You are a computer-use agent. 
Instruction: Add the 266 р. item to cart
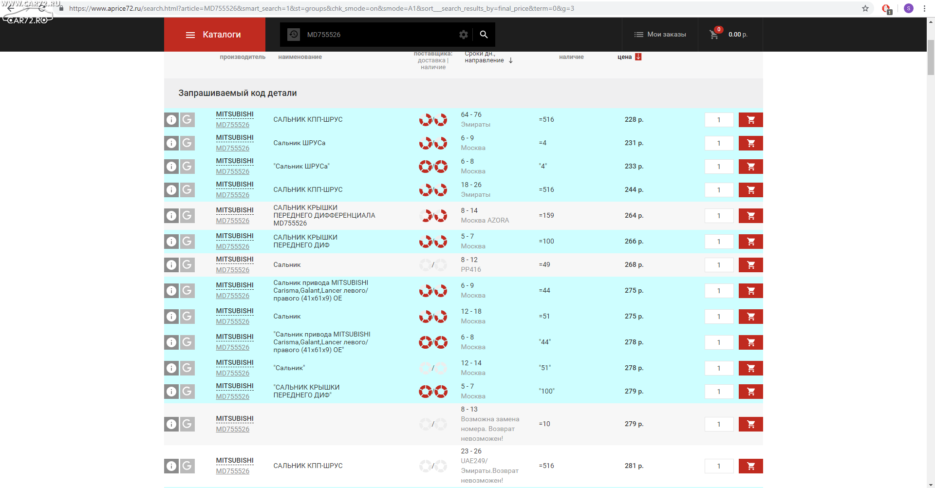tap(751, 242)
